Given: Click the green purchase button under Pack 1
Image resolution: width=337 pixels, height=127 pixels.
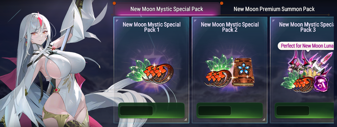Looking at the screenshot, I should [x=151, y=110].
